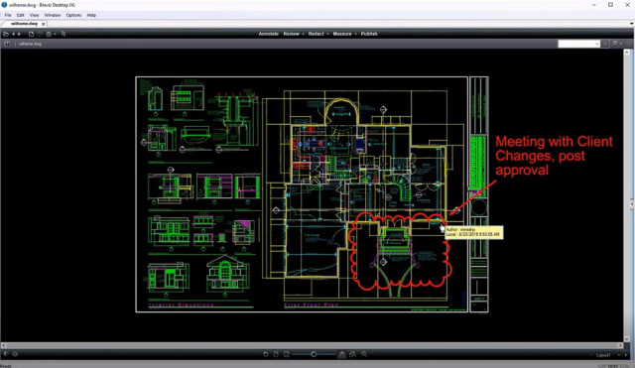Click the new document icon in toolbar
This screenshot has height=368, width=635.
click(31, 34)
